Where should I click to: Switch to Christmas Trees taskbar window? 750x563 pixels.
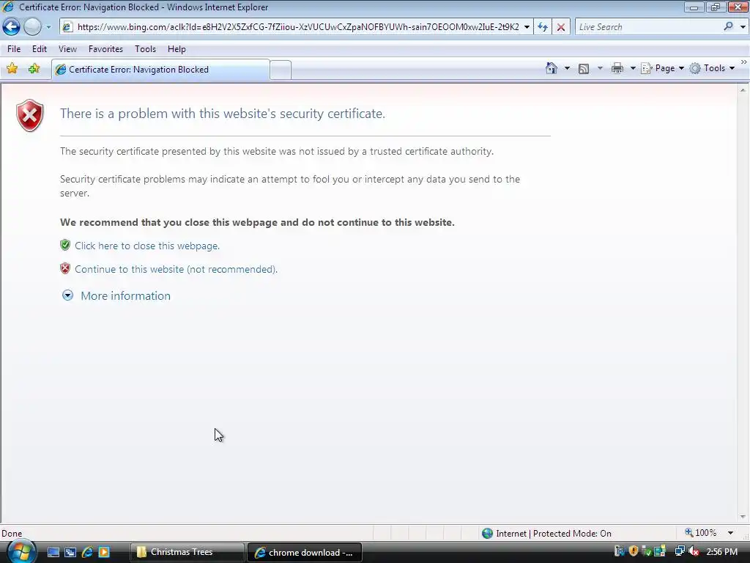click(x=187, y=552)
